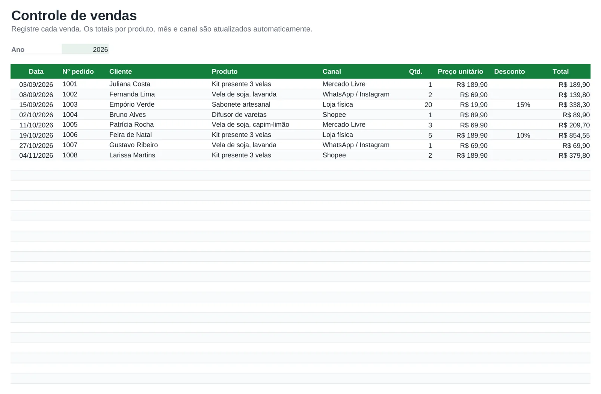Image resolution: width=601 pixels, height=394 pixels.
Task: Click customer "Patrícia Rocha" cell
Action: (x=160, y=125)
